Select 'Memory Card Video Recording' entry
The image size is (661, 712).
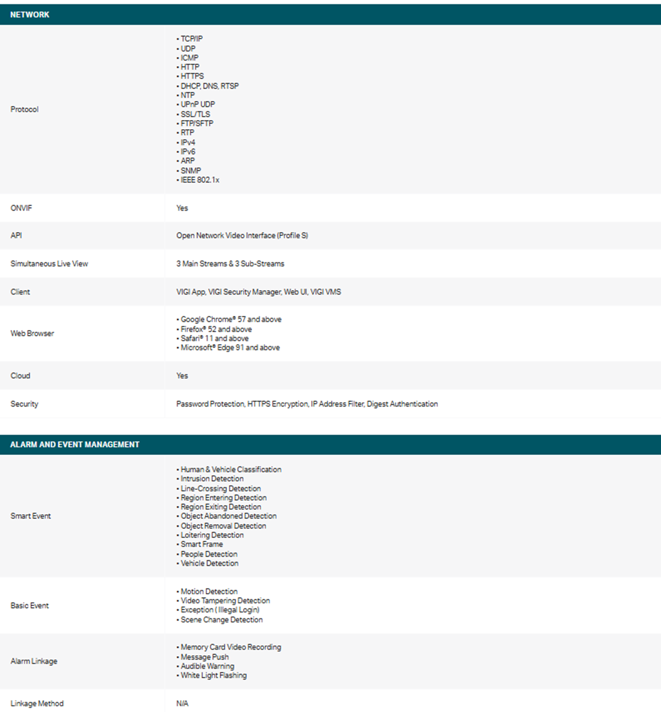231,647
